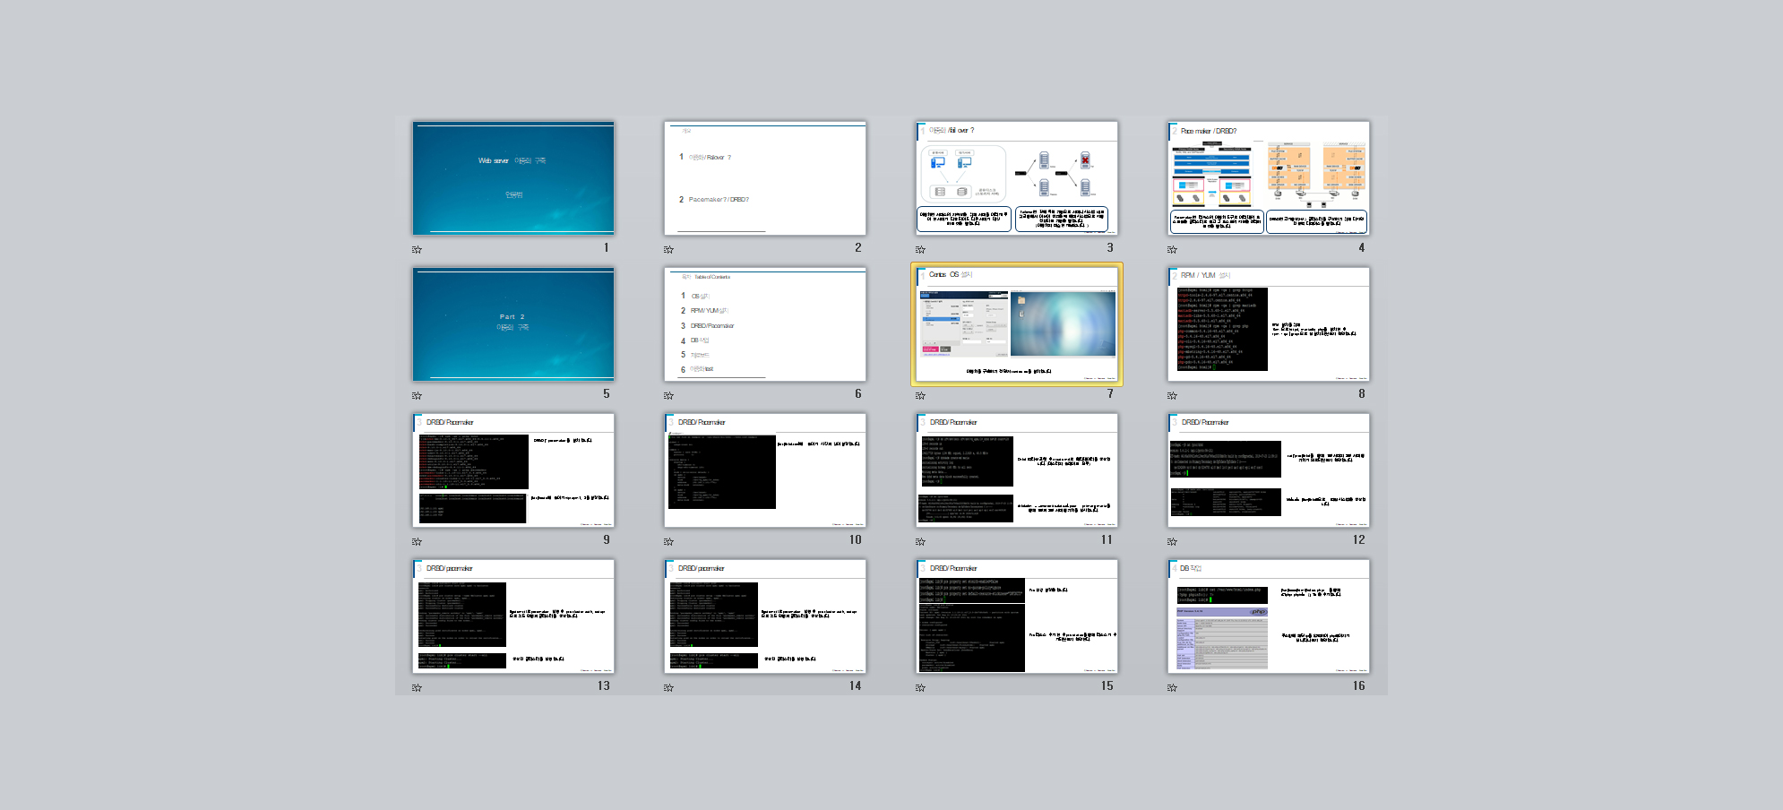Click the transition star icon under slide 14
Image resolution: width=1783 pixels, height=810 pixels.
pos(668,688)
